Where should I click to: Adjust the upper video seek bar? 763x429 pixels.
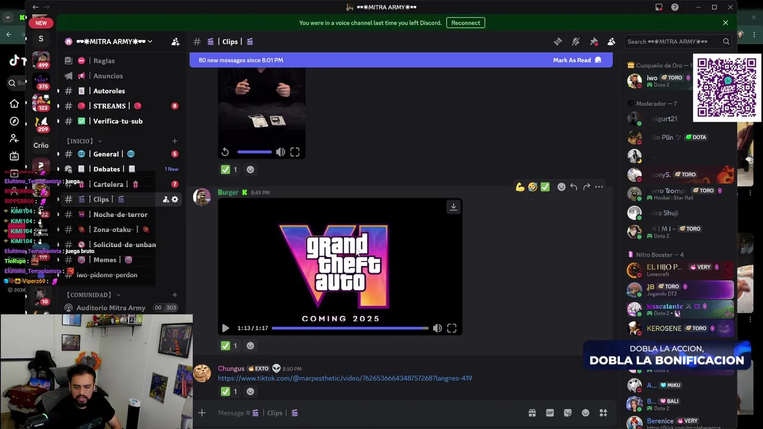(x=254, y=152)
